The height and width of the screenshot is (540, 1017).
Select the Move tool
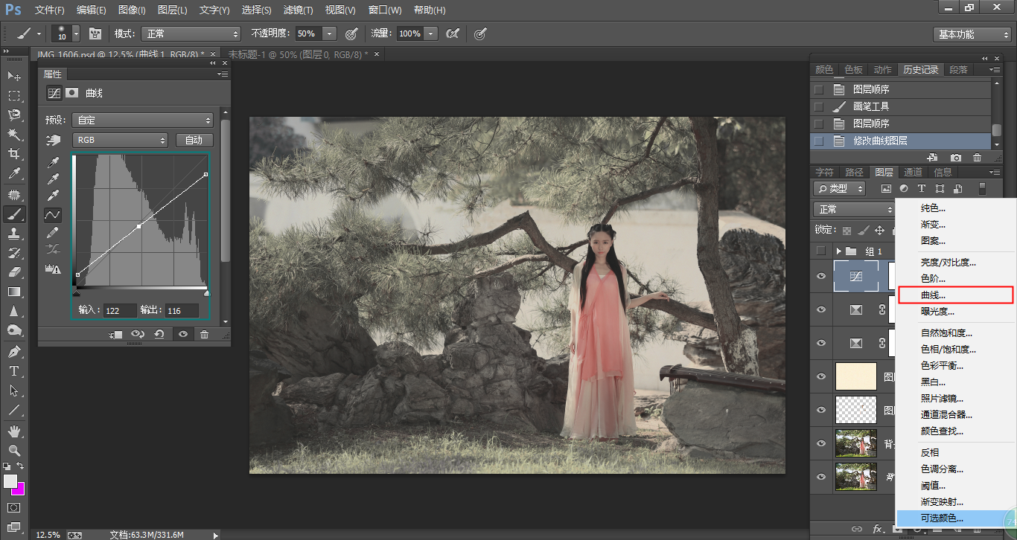point(14,77)
